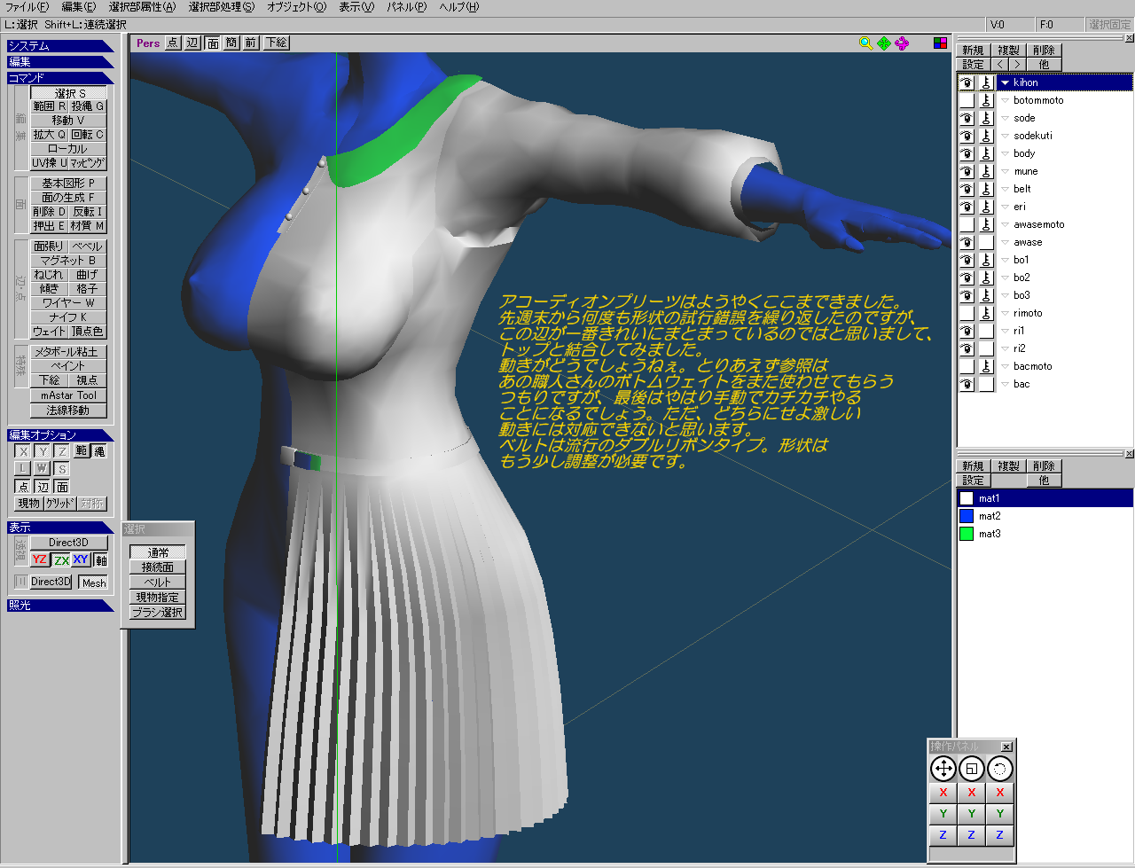The width and height of the screenshot is (1135, 868).
Task: Show the botommoto object
Action: tap(967, 100)
